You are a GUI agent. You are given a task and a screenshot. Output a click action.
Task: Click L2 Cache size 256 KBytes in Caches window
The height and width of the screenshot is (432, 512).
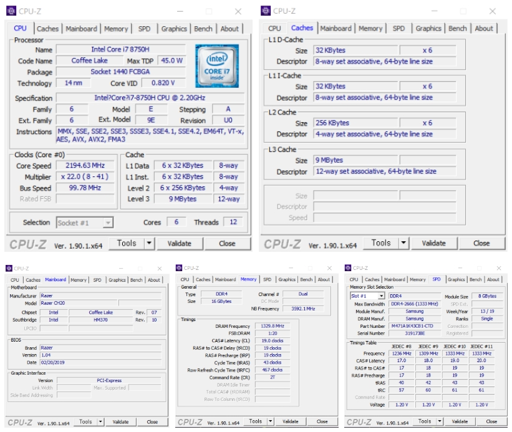point(355,123)
